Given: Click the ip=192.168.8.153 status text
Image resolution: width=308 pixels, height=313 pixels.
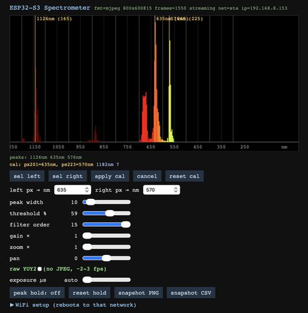Looking at the screenshot, I should (x=264, y=8).
